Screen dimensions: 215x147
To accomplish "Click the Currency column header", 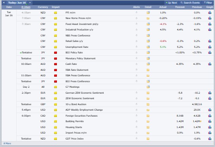I will [x=43, y=7].
